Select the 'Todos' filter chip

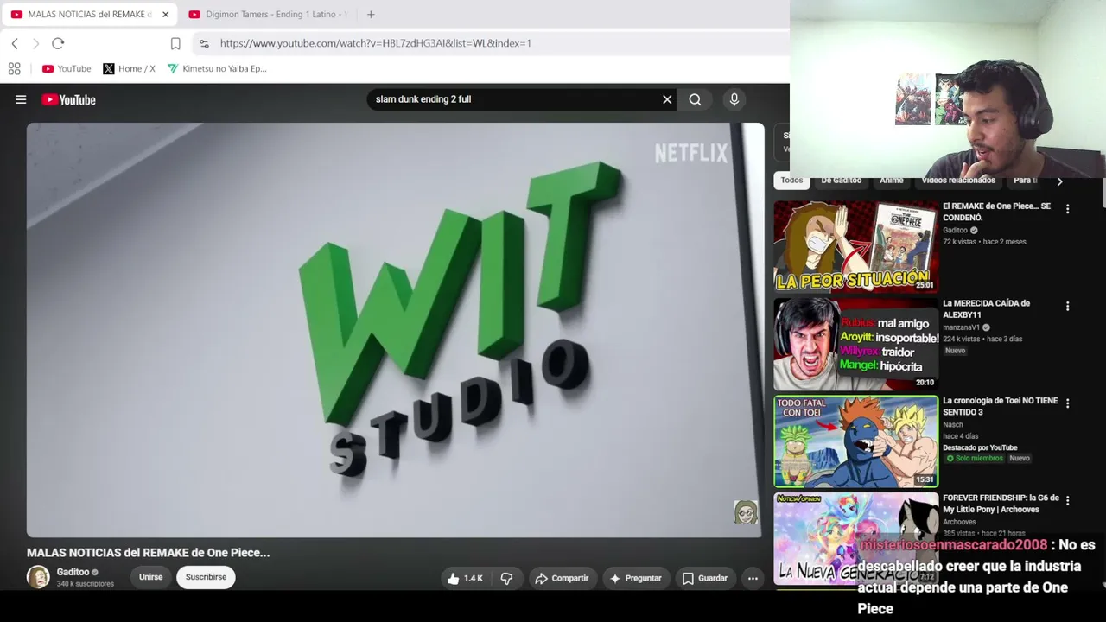click(x=791, y=181)
